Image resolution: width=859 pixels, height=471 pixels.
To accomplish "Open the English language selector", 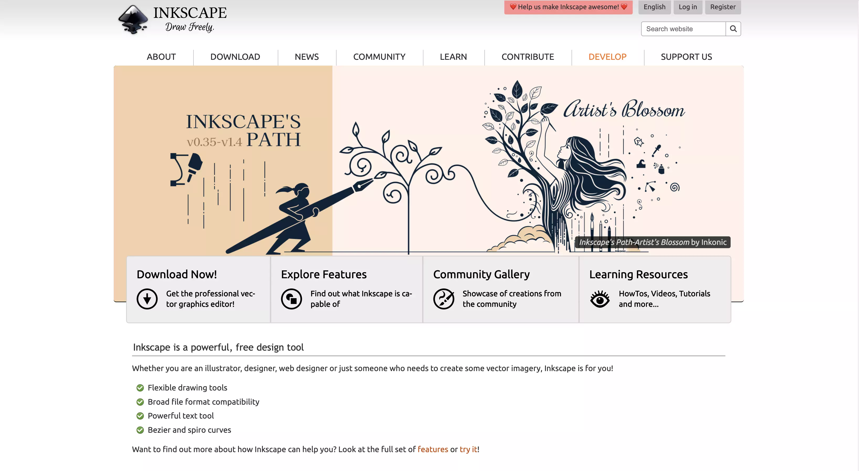I will [x=654, y=7].
